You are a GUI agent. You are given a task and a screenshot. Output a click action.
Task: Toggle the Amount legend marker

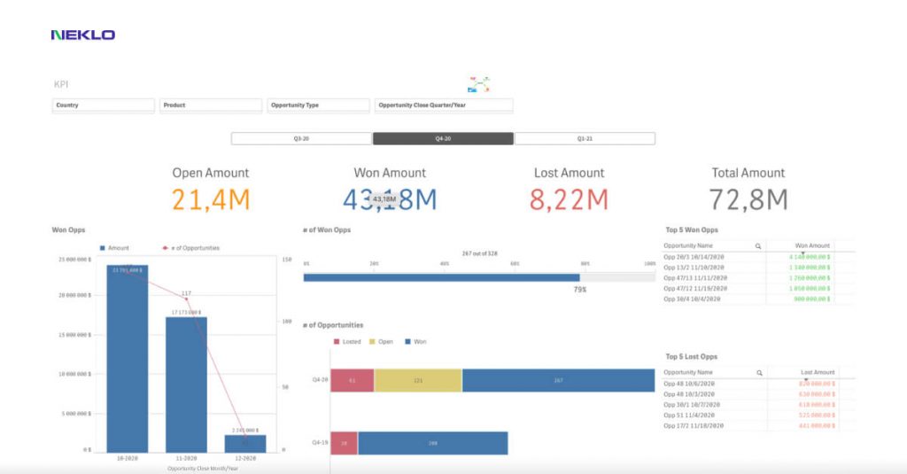(103, 248)
